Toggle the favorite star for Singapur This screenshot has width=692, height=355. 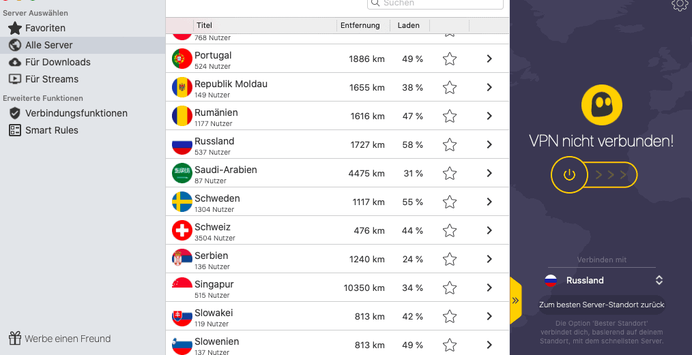pos(449,288)
